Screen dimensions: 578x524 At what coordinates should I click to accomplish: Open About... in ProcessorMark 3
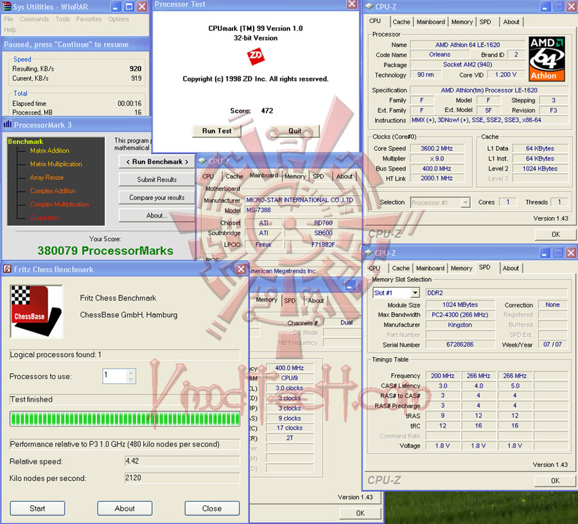[157, 216]
